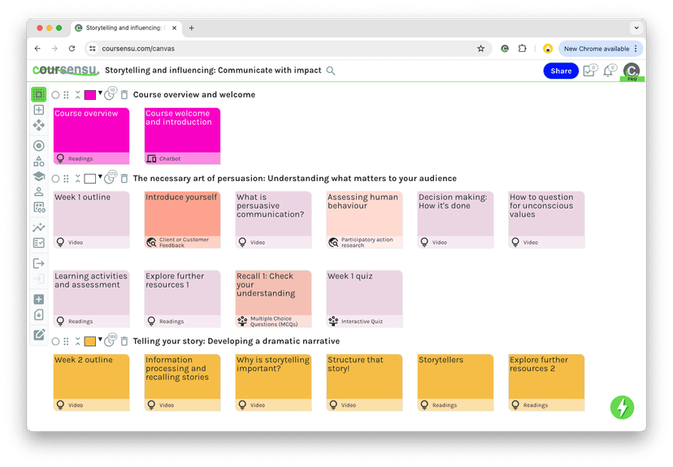Delete the necessary art of persuasion section
This screenshot has width=673, height=467.
click(124, 179)
